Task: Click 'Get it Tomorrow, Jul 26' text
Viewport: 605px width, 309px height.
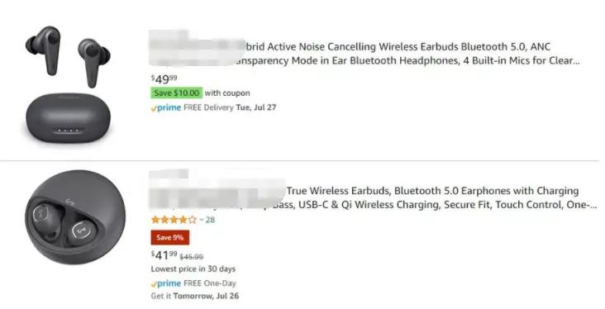Action: click(x=195, y=297)
